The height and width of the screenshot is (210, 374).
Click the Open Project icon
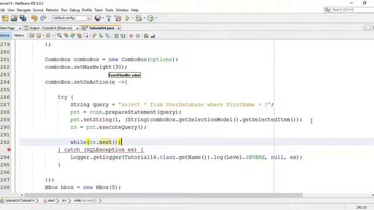tap(14, 18)
